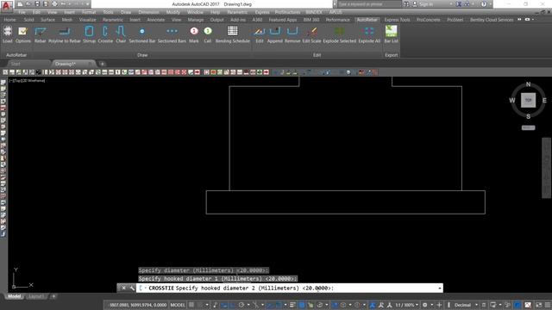Open the command line customize wrench

click(x=132, y=288)
